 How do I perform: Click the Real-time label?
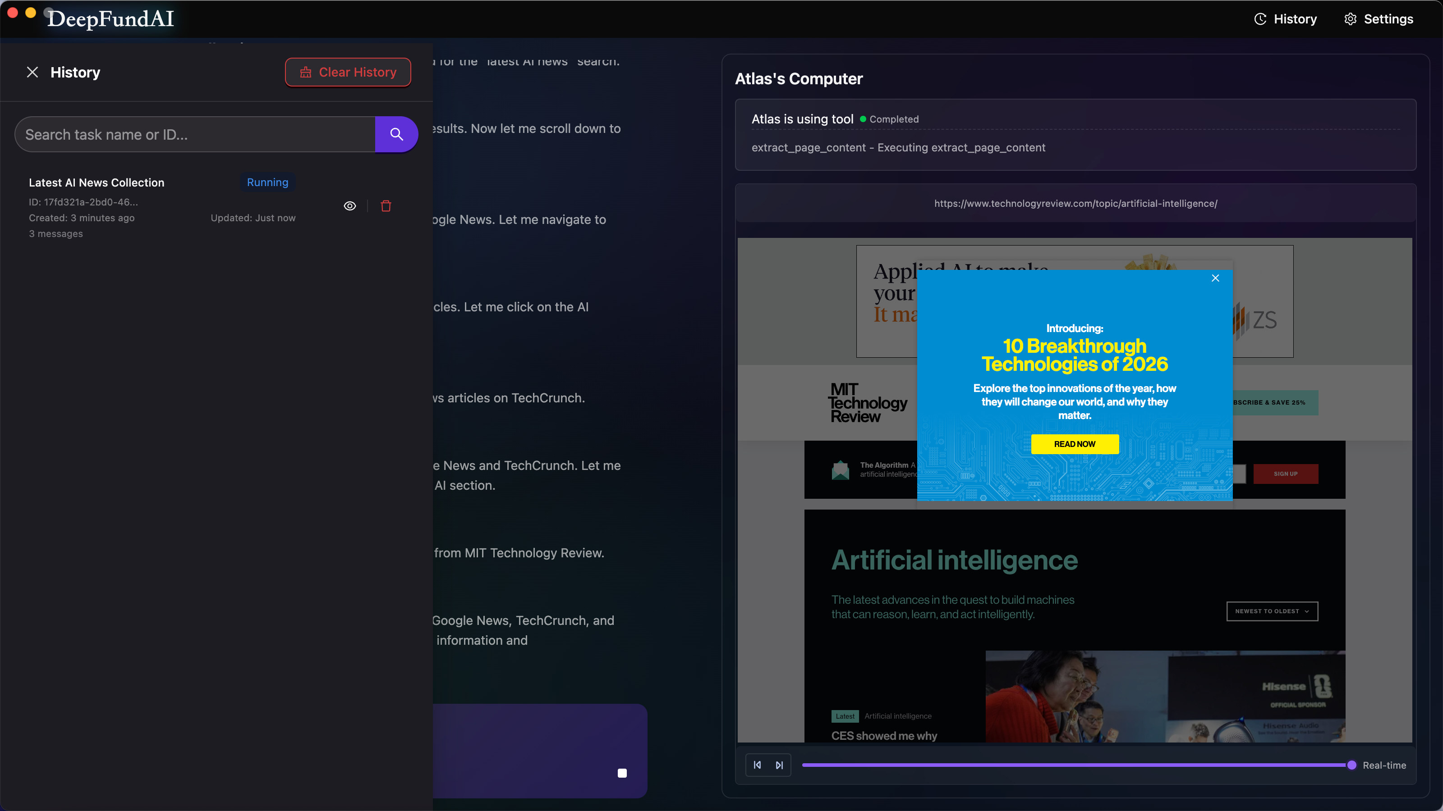point(1384,765)
